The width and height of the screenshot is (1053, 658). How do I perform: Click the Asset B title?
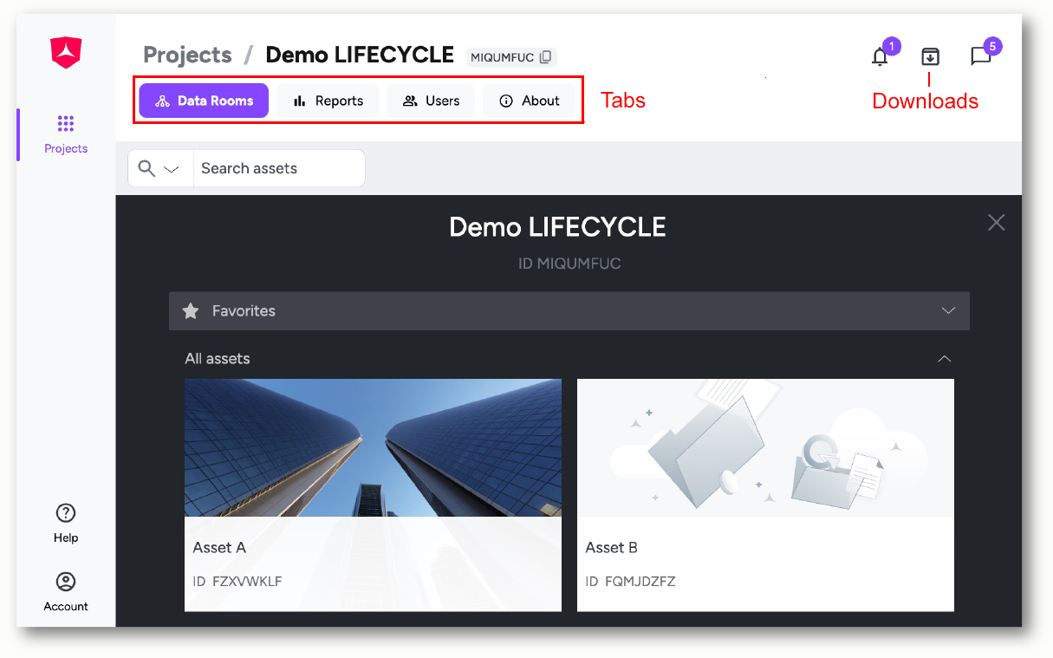point(612,548)
